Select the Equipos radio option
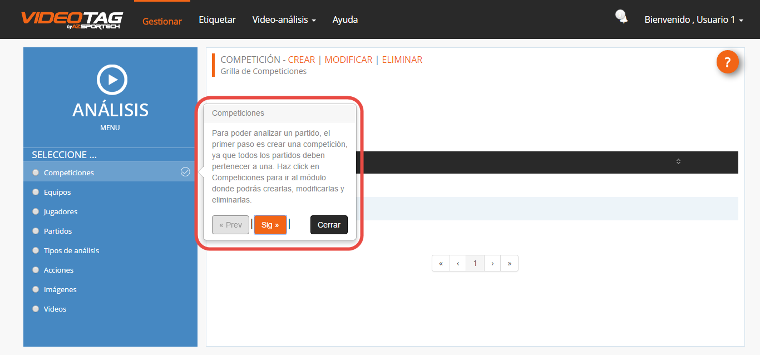Screen dimensions: 760x355 click(36, 192)
